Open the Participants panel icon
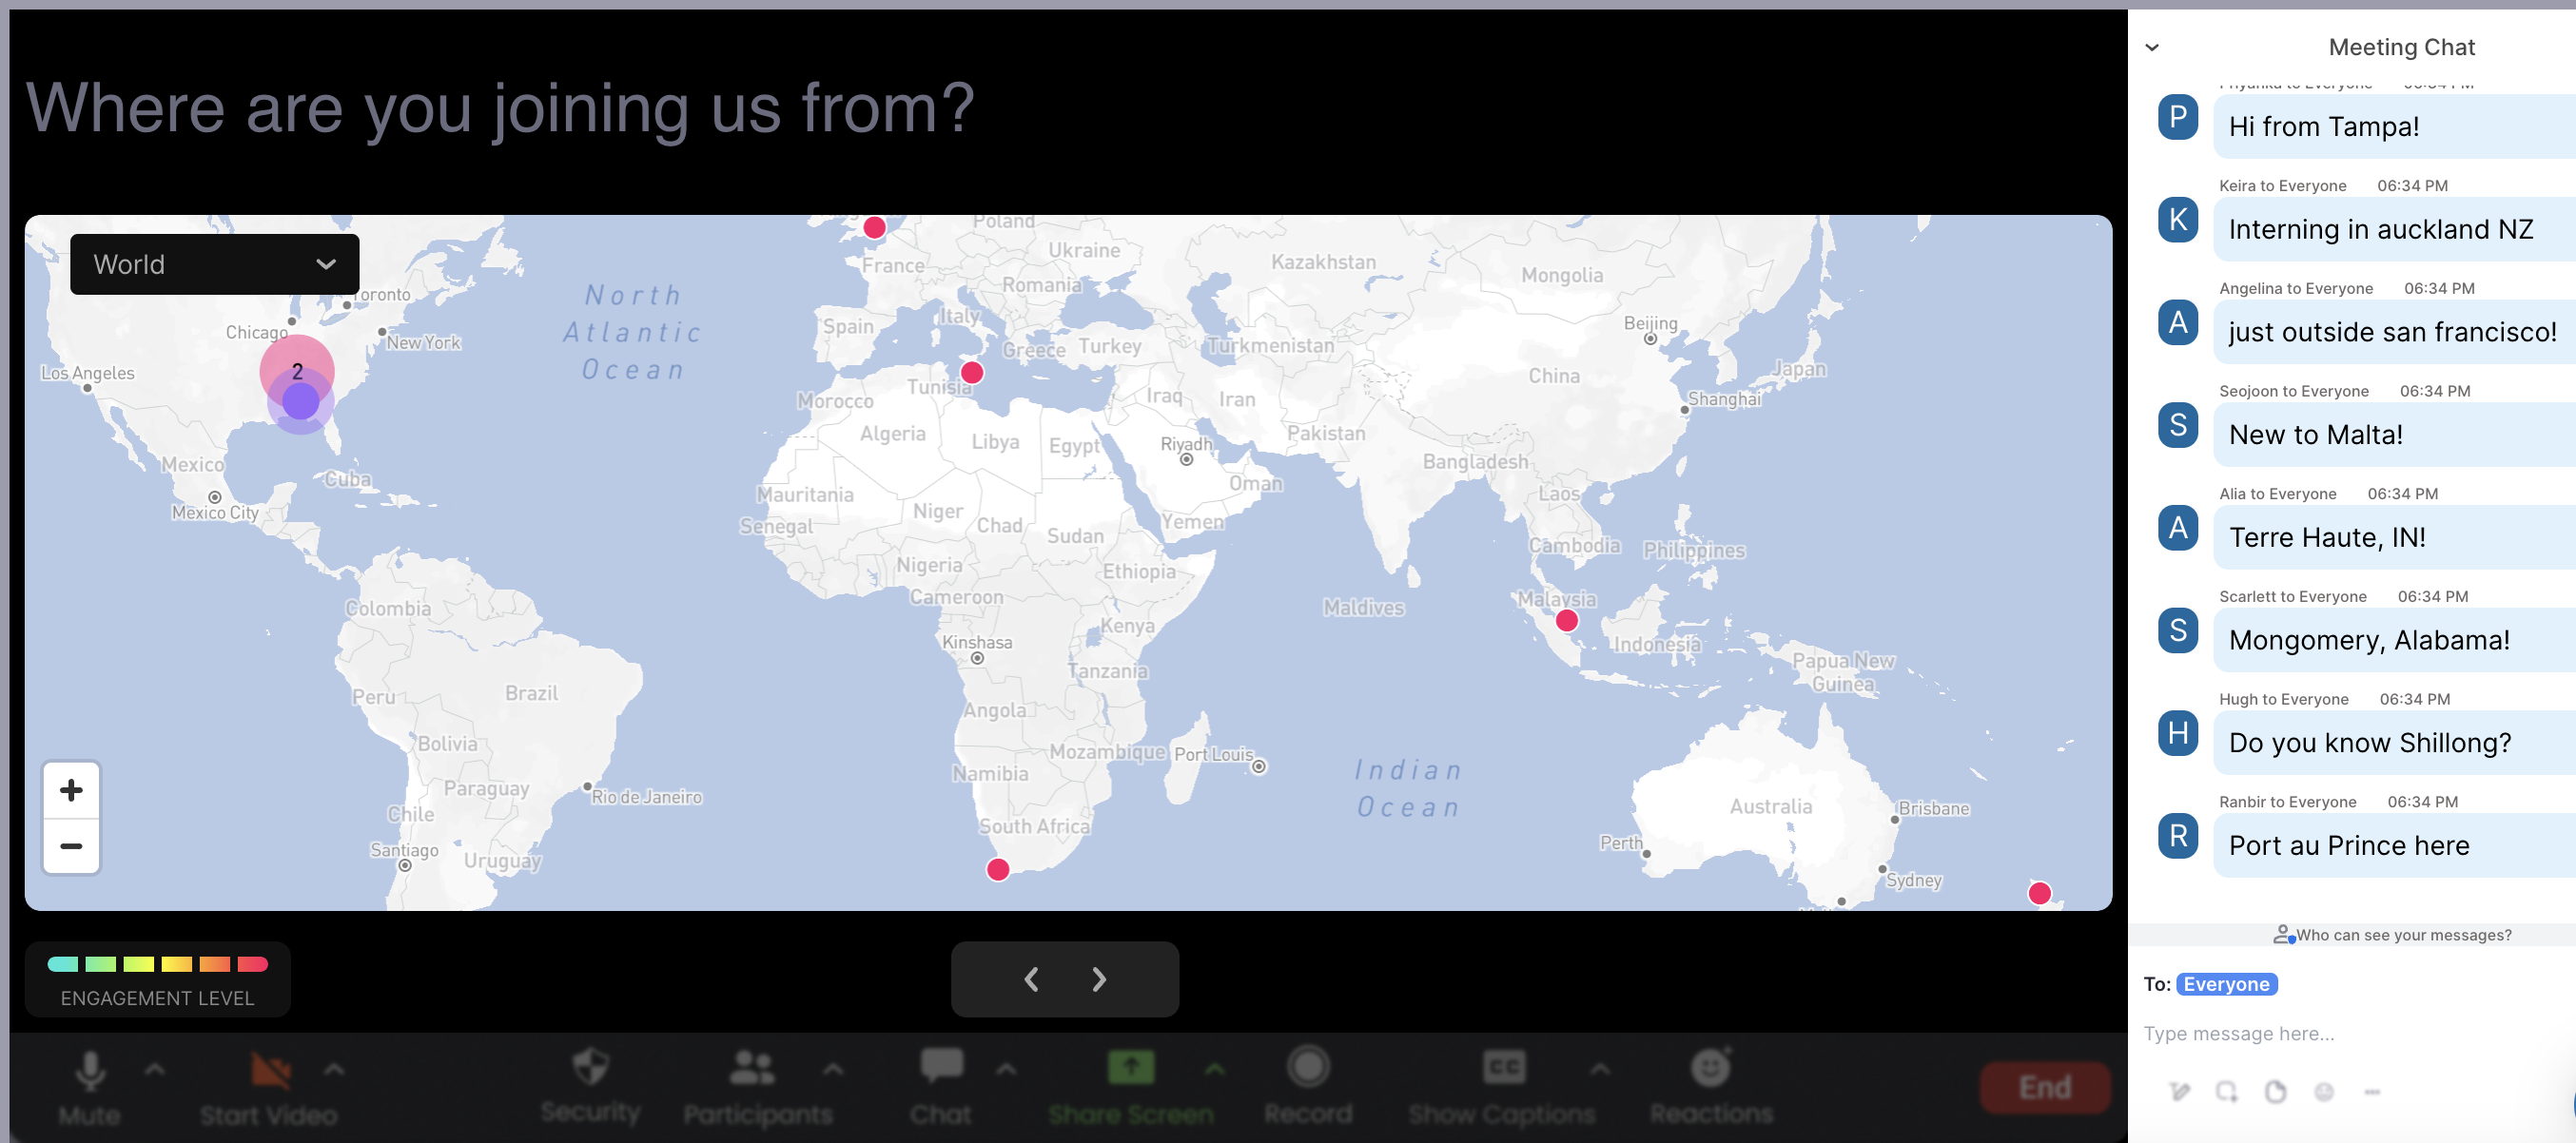 point(753,1067)
